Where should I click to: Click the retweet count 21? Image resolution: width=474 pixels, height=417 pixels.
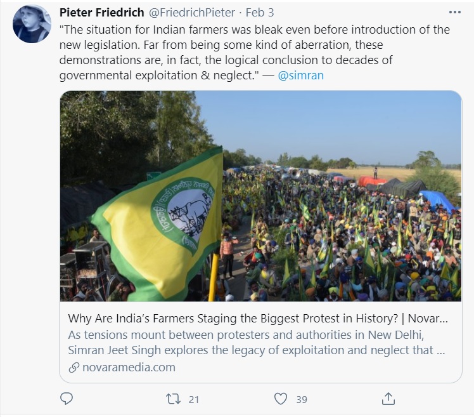click(x=194, y=399)
